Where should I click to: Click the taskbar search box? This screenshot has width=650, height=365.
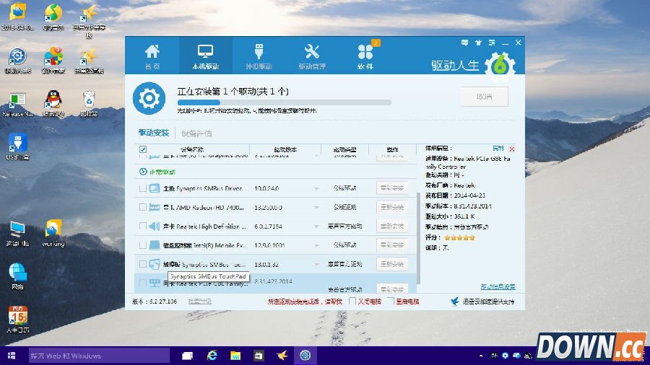99,356
